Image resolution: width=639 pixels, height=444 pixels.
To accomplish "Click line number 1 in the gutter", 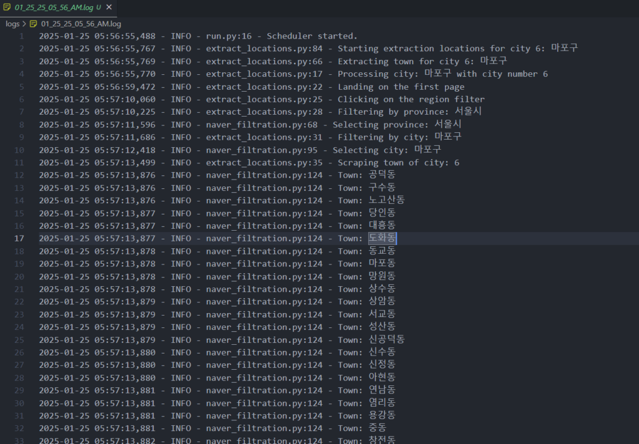I will [x=21, y=36].
